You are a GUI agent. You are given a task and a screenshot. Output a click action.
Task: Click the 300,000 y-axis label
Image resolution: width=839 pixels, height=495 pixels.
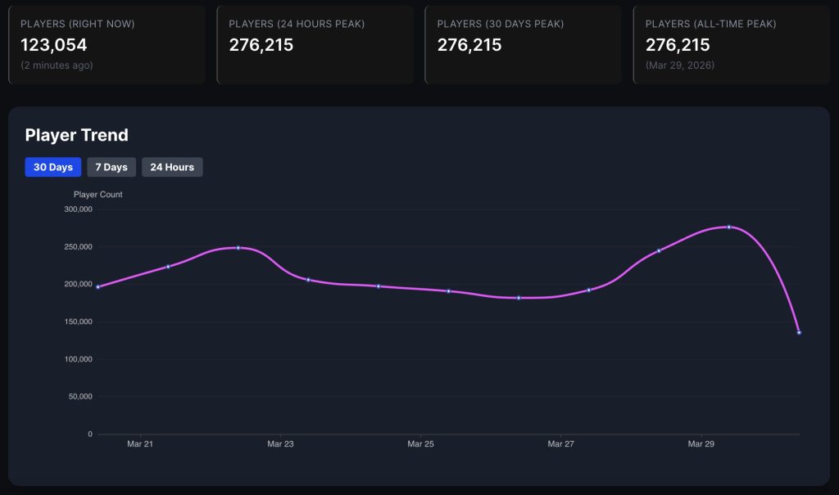pos(78,209)
